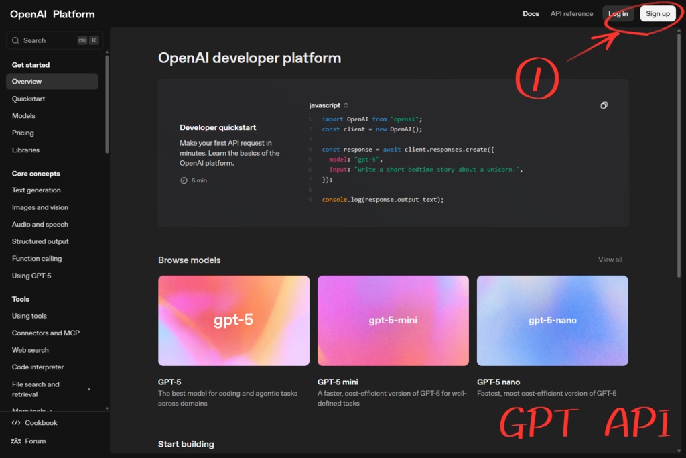This screenshot has height=458, width=686.
Task: Open Text generation in sidebar
Action: click(x=36, y=190)
